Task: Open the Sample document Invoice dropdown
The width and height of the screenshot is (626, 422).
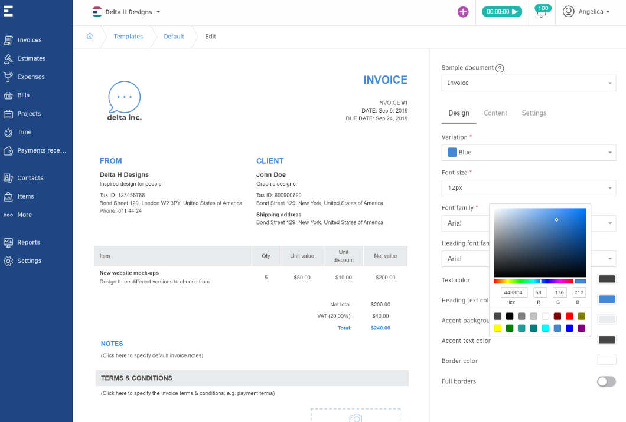Action: [x=529, y=83]
